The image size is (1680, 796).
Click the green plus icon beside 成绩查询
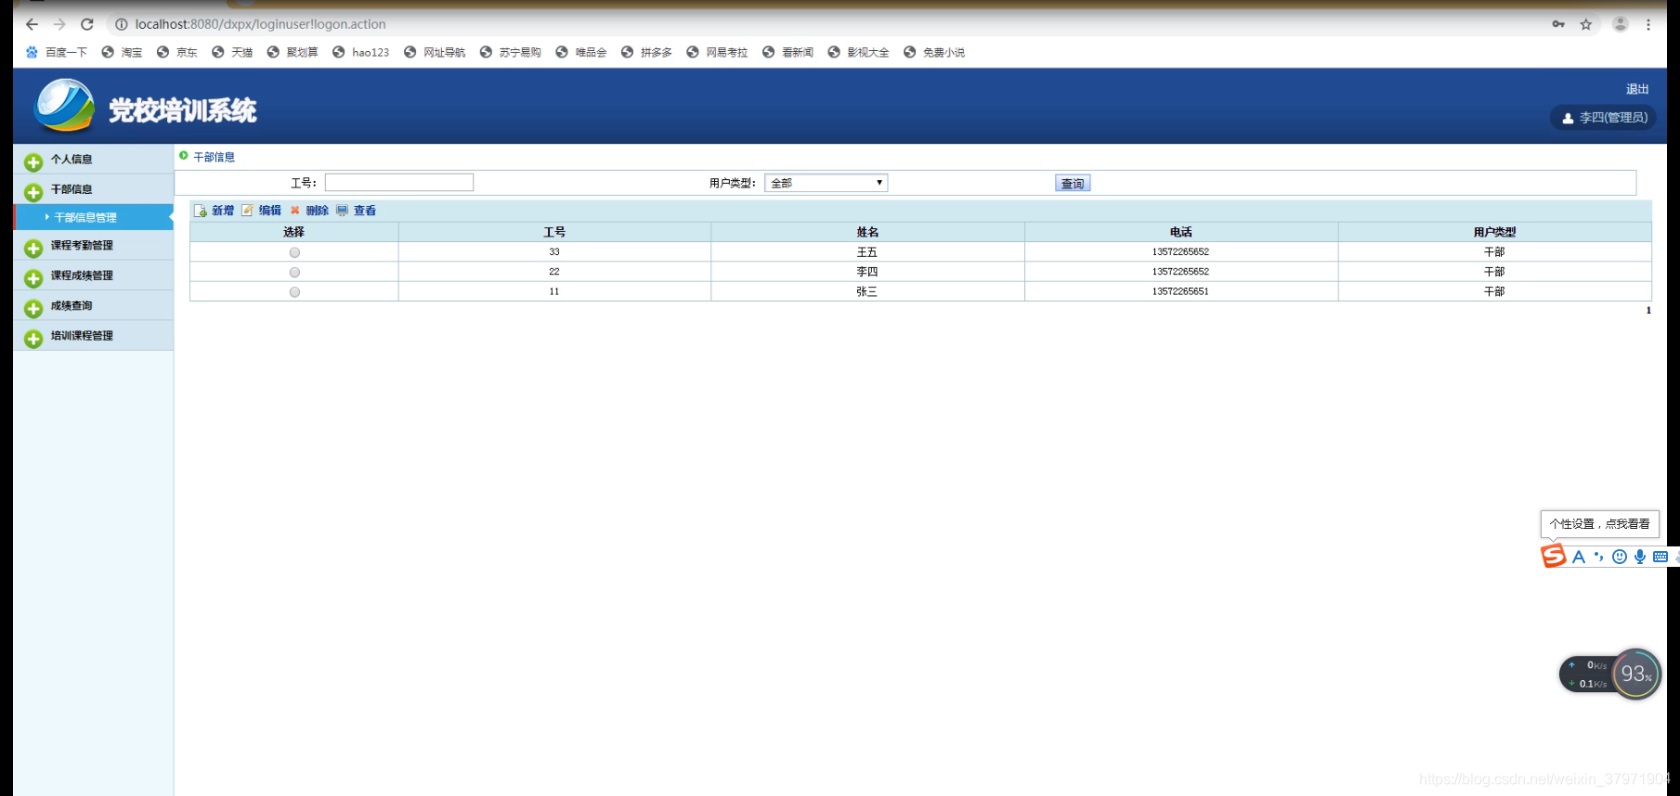[33, 308]
